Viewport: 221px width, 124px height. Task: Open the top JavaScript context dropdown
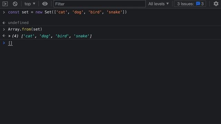[x=30, y=4]
